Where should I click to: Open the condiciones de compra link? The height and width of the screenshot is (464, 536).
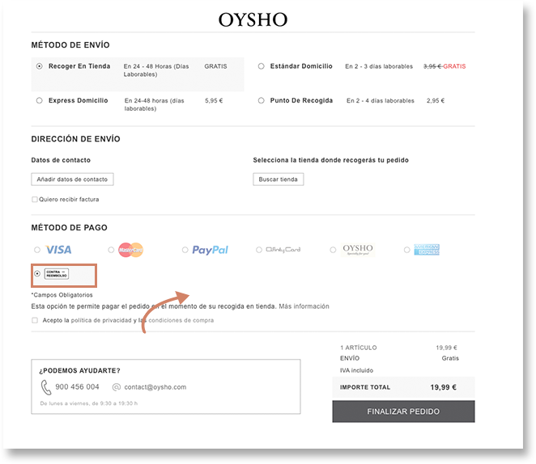click(181, 320)
